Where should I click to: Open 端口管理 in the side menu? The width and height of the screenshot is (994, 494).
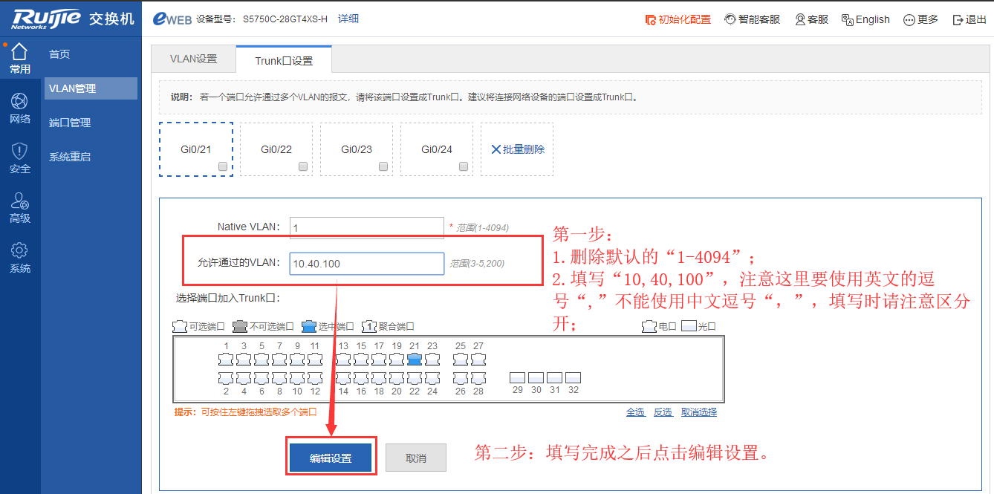click(x=70, y=123)
